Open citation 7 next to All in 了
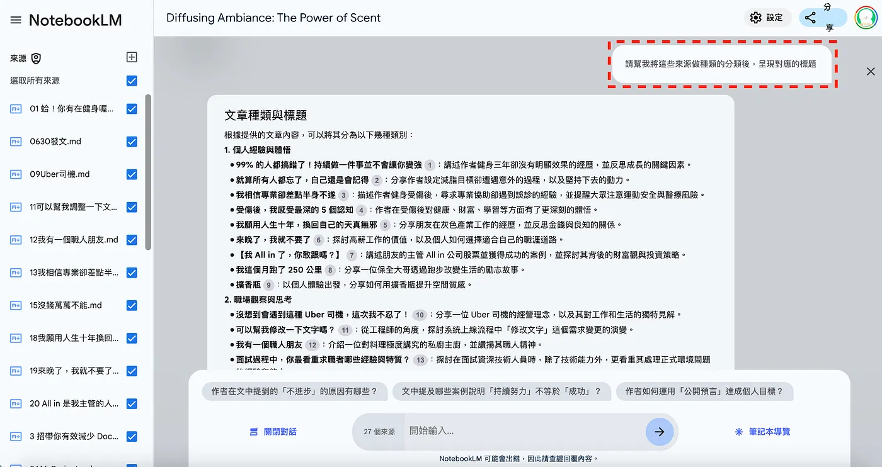Screen dimensions: 882x467 point(352,255)
